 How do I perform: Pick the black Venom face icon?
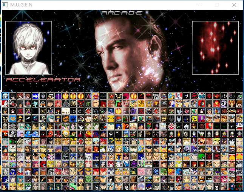(x=111, y=134)
